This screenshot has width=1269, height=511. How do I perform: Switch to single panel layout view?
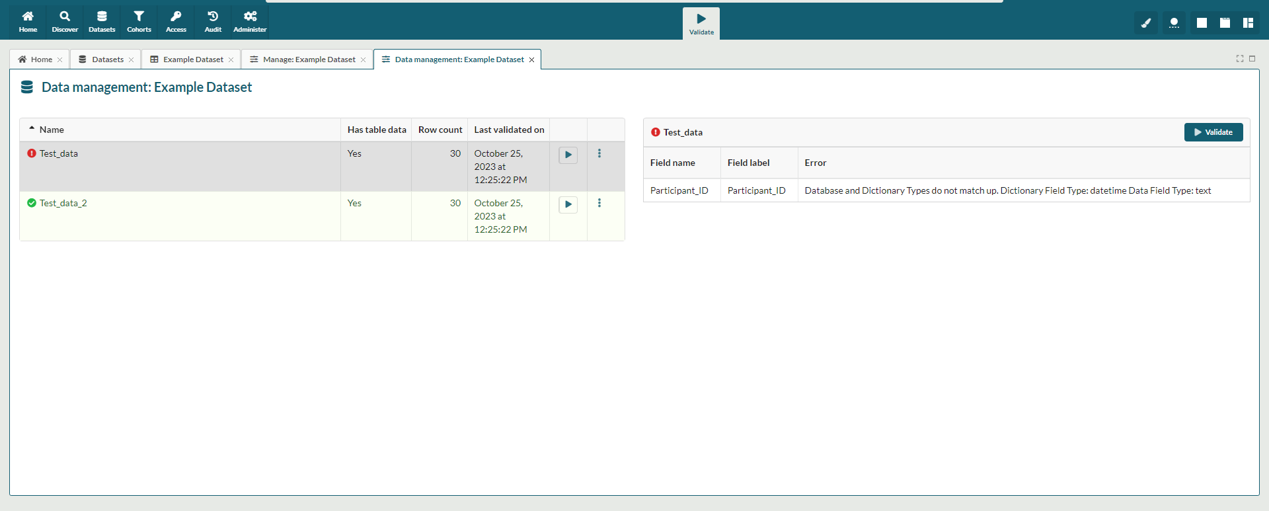[x=1202, y=23]
